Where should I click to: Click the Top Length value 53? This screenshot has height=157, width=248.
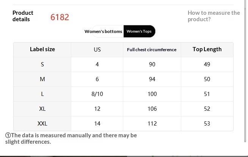(x=207, y=124)
